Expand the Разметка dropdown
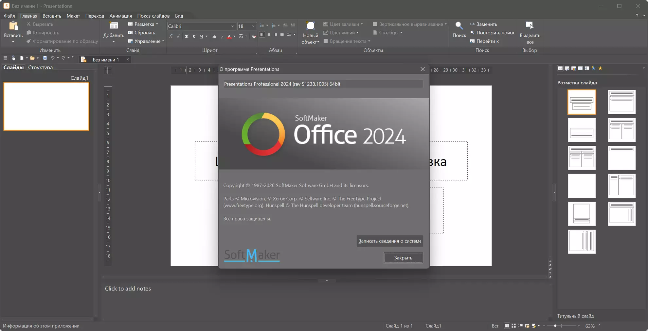 tap(157, 24)
